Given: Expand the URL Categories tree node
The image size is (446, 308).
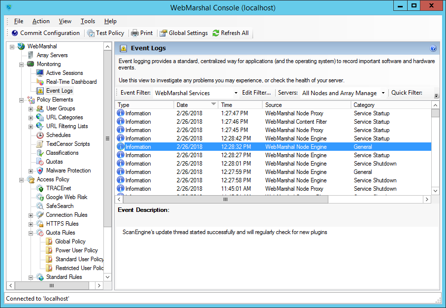Looking at the screenshot, I should [31, 117].
